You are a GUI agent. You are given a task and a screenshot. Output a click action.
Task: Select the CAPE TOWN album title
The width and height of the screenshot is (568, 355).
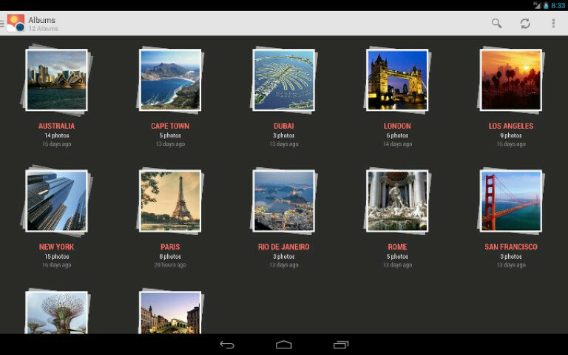(170, 126)
